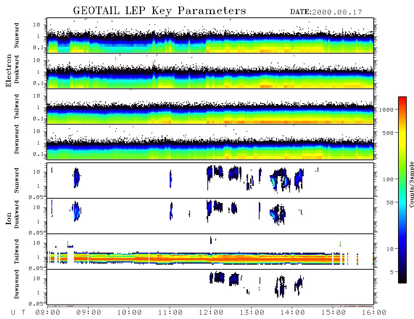Select Ion 'Tailward' panel label

tap(17, 252)
